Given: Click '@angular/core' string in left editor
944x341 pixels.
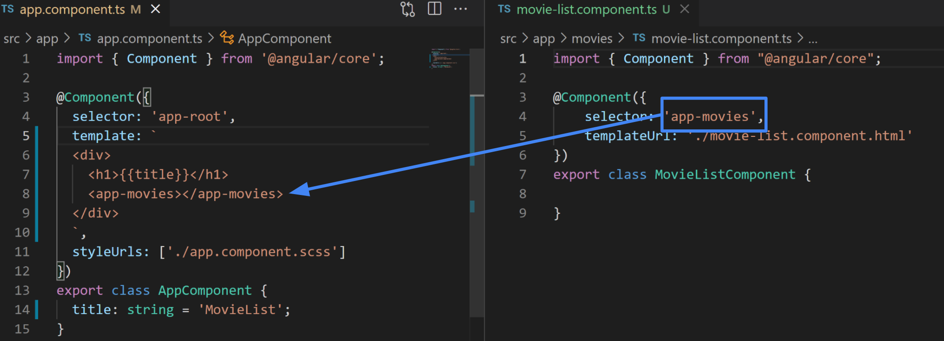Looking at the screenshot, I should click(x=319, y=59).
